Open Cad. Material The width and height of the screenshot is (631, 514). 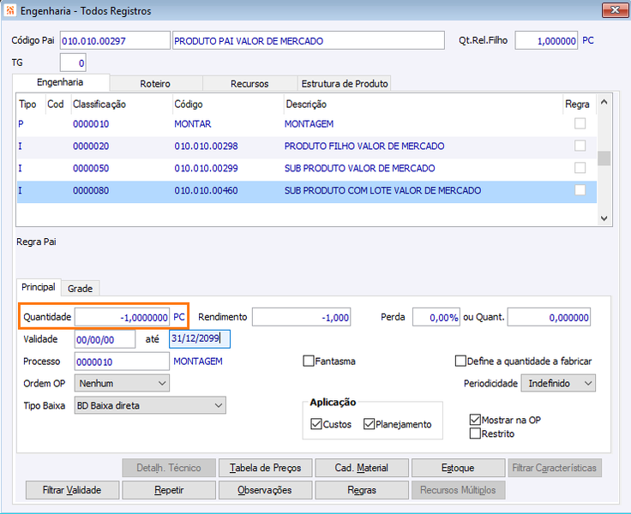[x=361, y=468]
